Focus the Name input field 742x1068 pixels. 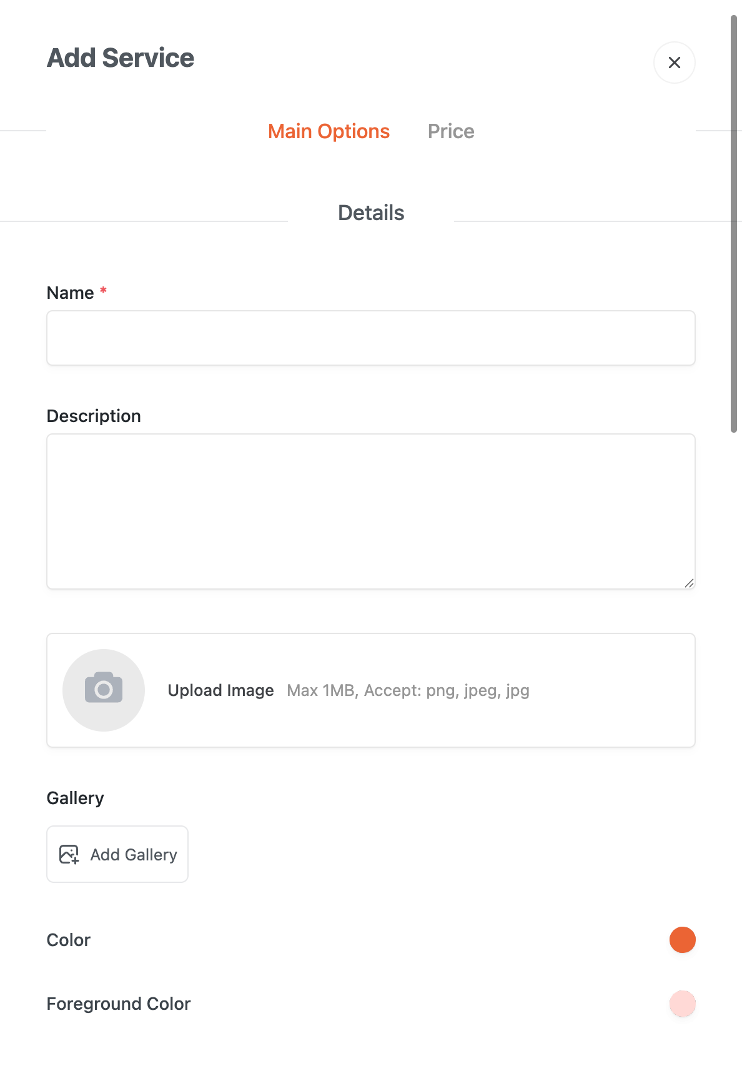[371, 338]
